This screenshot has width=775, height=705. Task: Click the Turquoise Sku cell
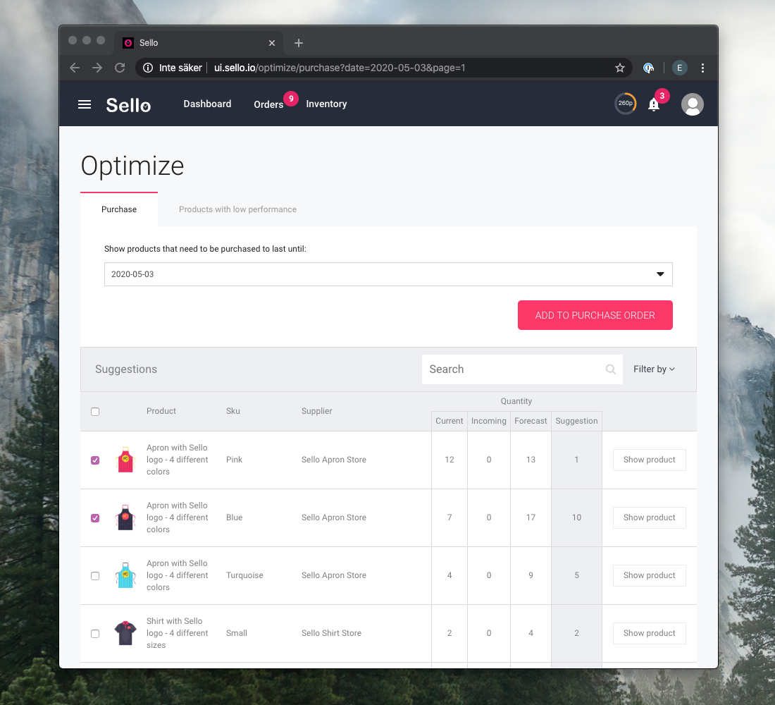click(x=244, y=575)
